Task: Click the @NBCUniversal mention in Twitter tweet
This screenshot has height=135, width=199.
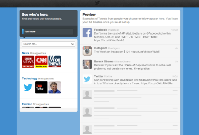Action: pyautogui.click(x=149, y=80)
